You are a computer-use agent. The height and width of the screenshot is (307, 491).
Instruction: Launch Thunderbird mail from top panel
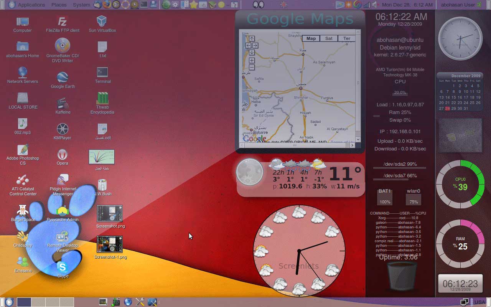98,5
